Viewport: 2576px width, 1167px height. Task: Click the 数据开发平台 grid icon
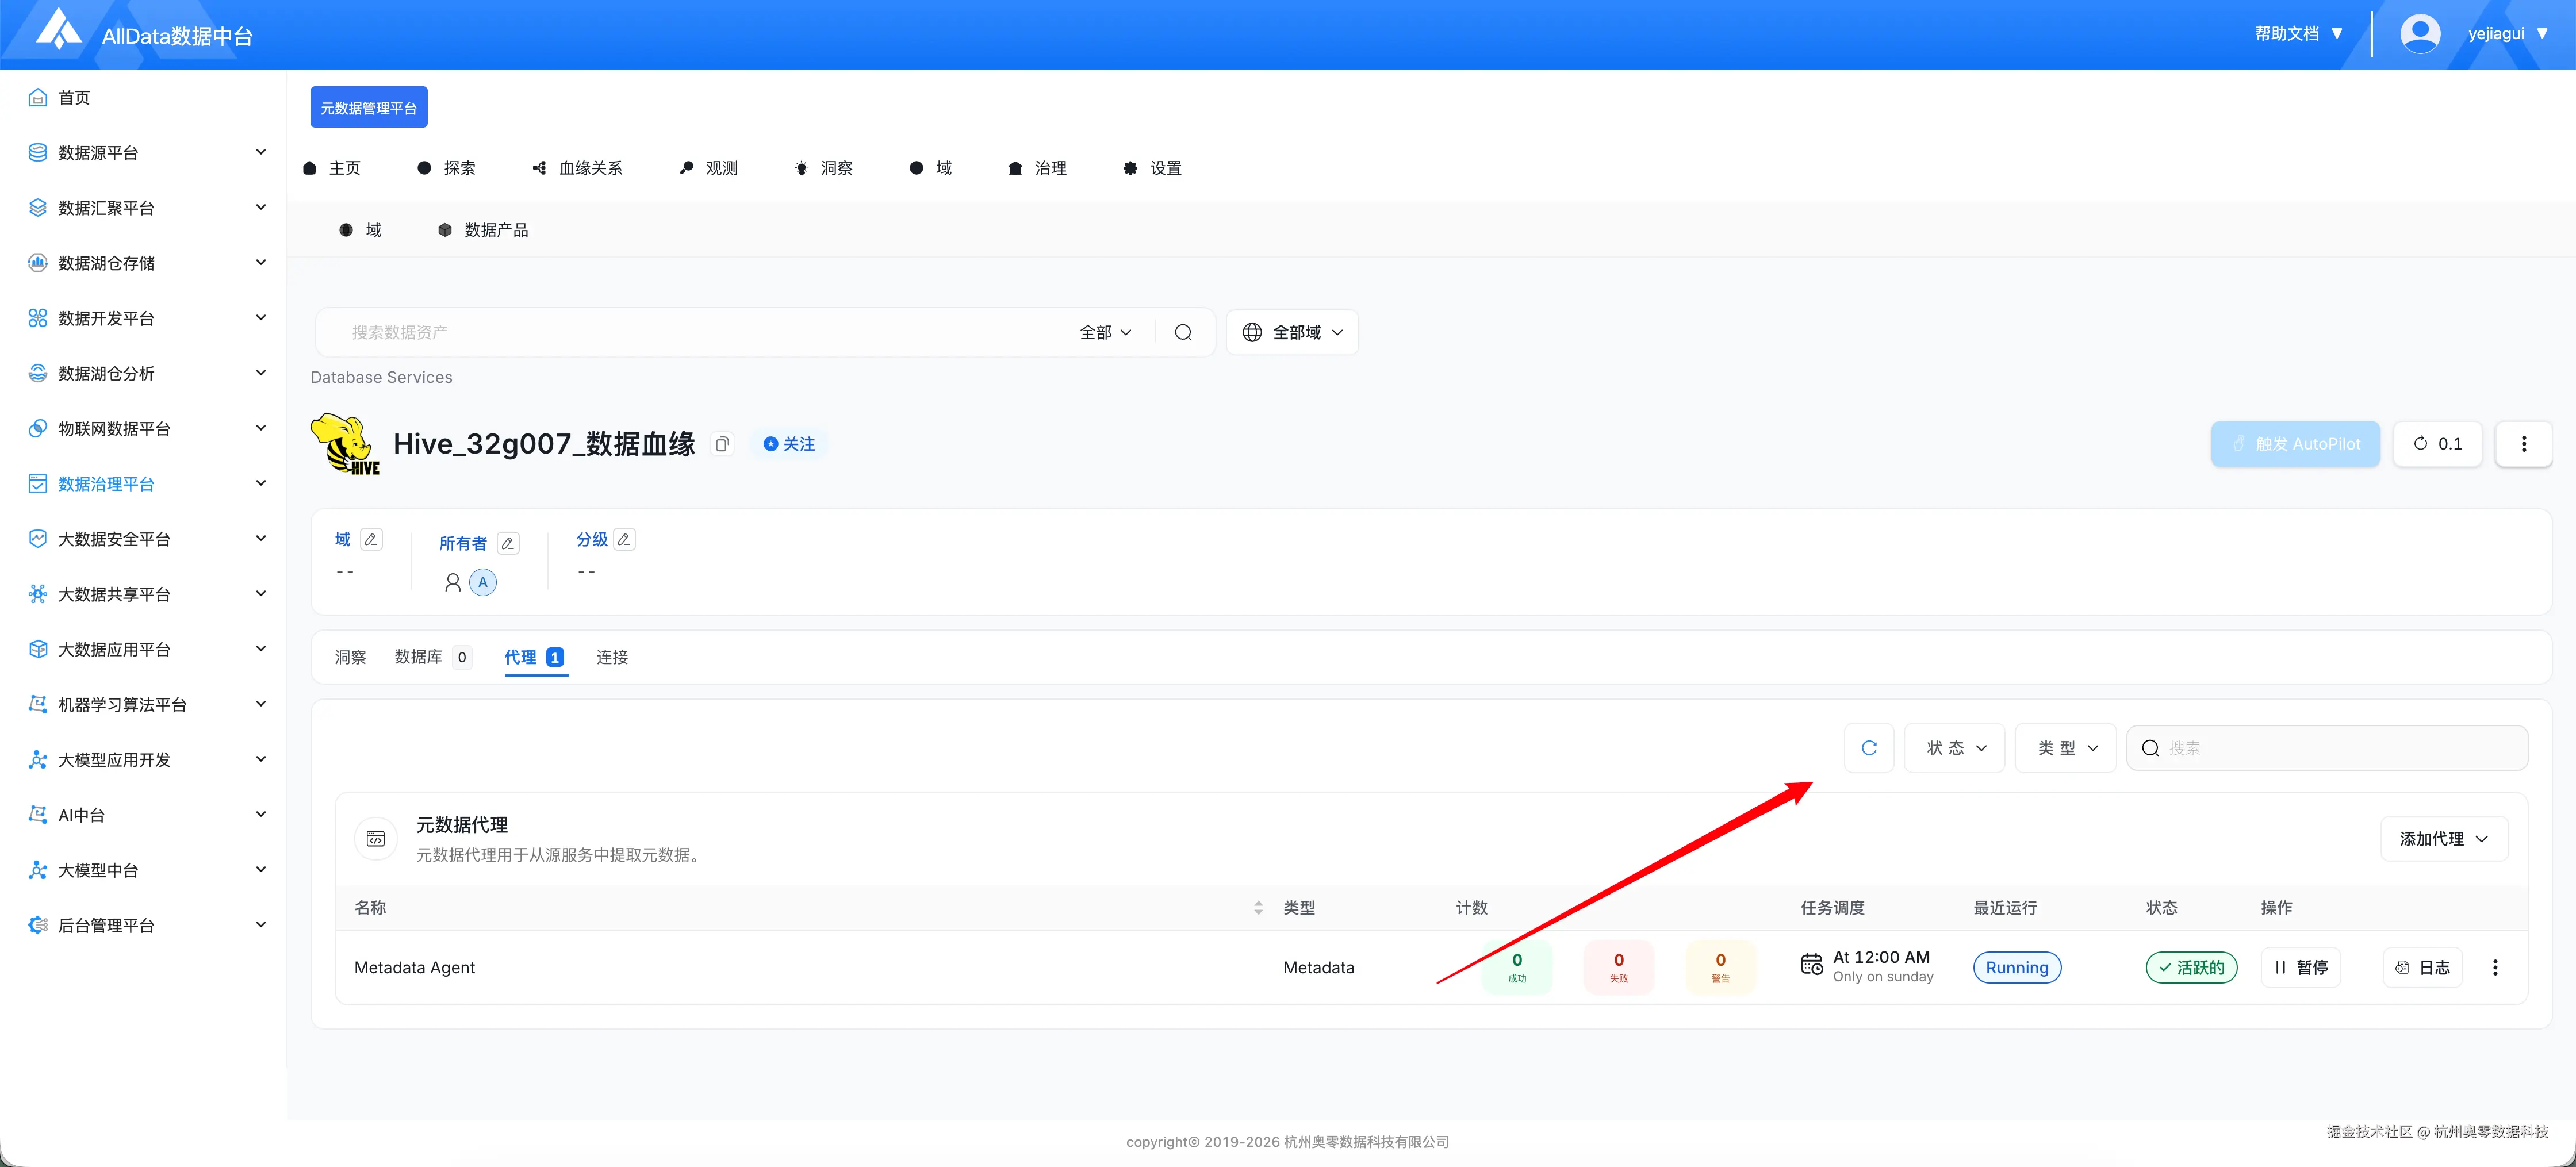coord(38,318)
